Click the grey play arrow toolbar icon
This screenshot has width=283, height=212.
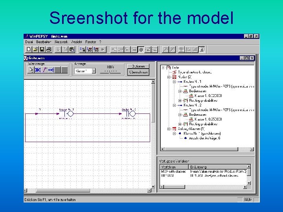103,49
